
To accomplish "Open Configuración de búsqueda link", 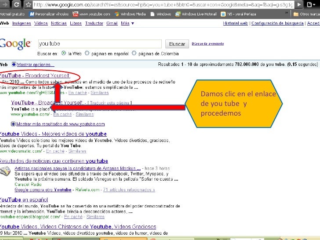I will click(x=277, y=23).
